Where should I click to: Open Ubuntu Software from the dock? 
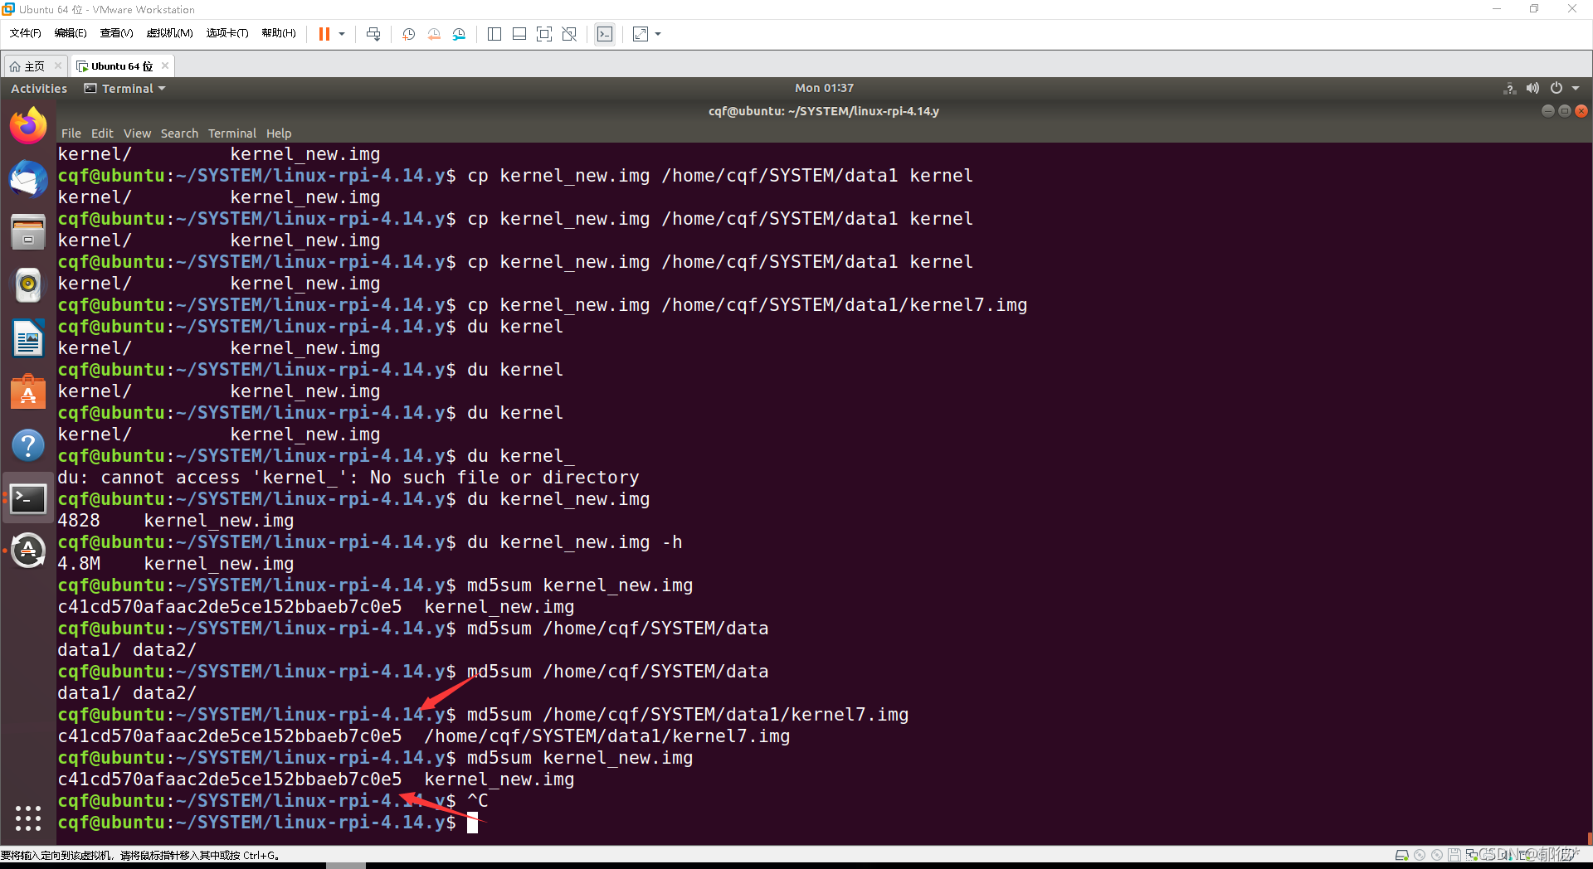tap(28, 391)
